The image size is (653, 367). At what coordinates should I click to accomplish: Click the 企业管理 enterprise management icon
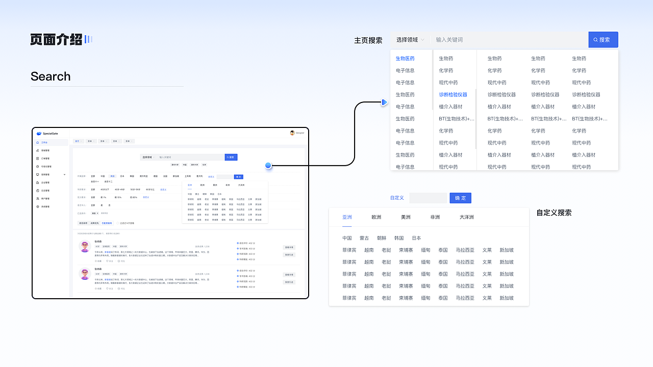[x=37, y=182]
